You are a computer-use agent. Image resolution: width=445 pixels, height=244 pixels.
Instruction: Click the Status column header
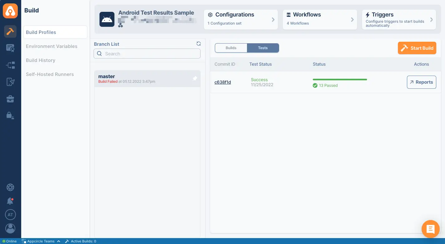[x=319, y=64]
